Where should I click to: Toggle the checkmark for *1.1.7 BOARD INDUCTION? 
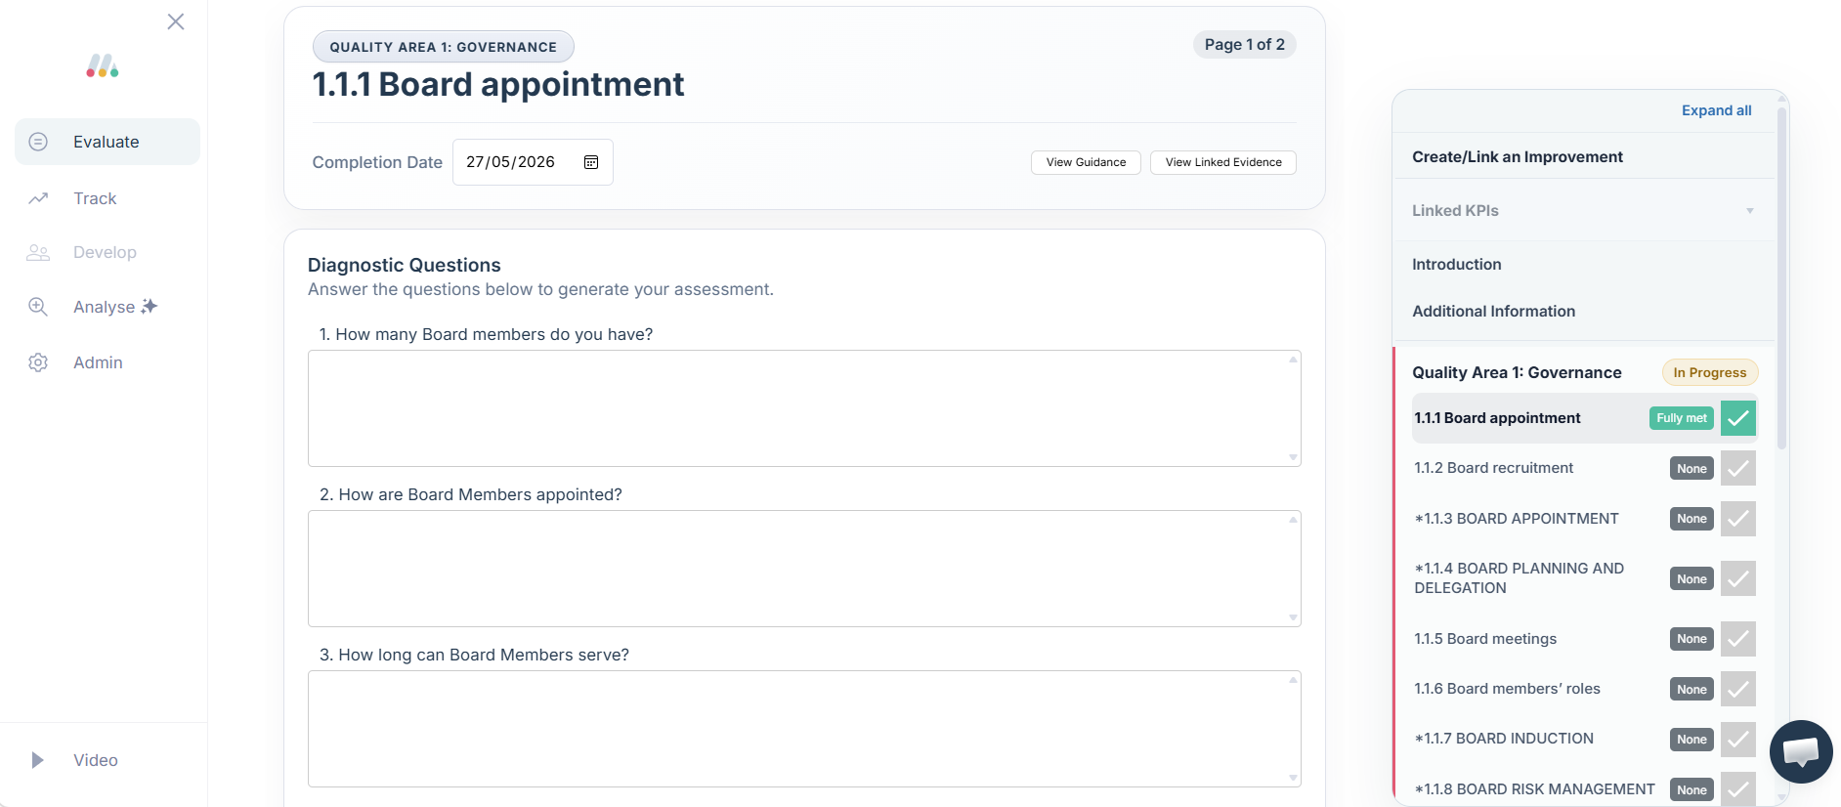pyautogui.click(x=1738, y=739)
